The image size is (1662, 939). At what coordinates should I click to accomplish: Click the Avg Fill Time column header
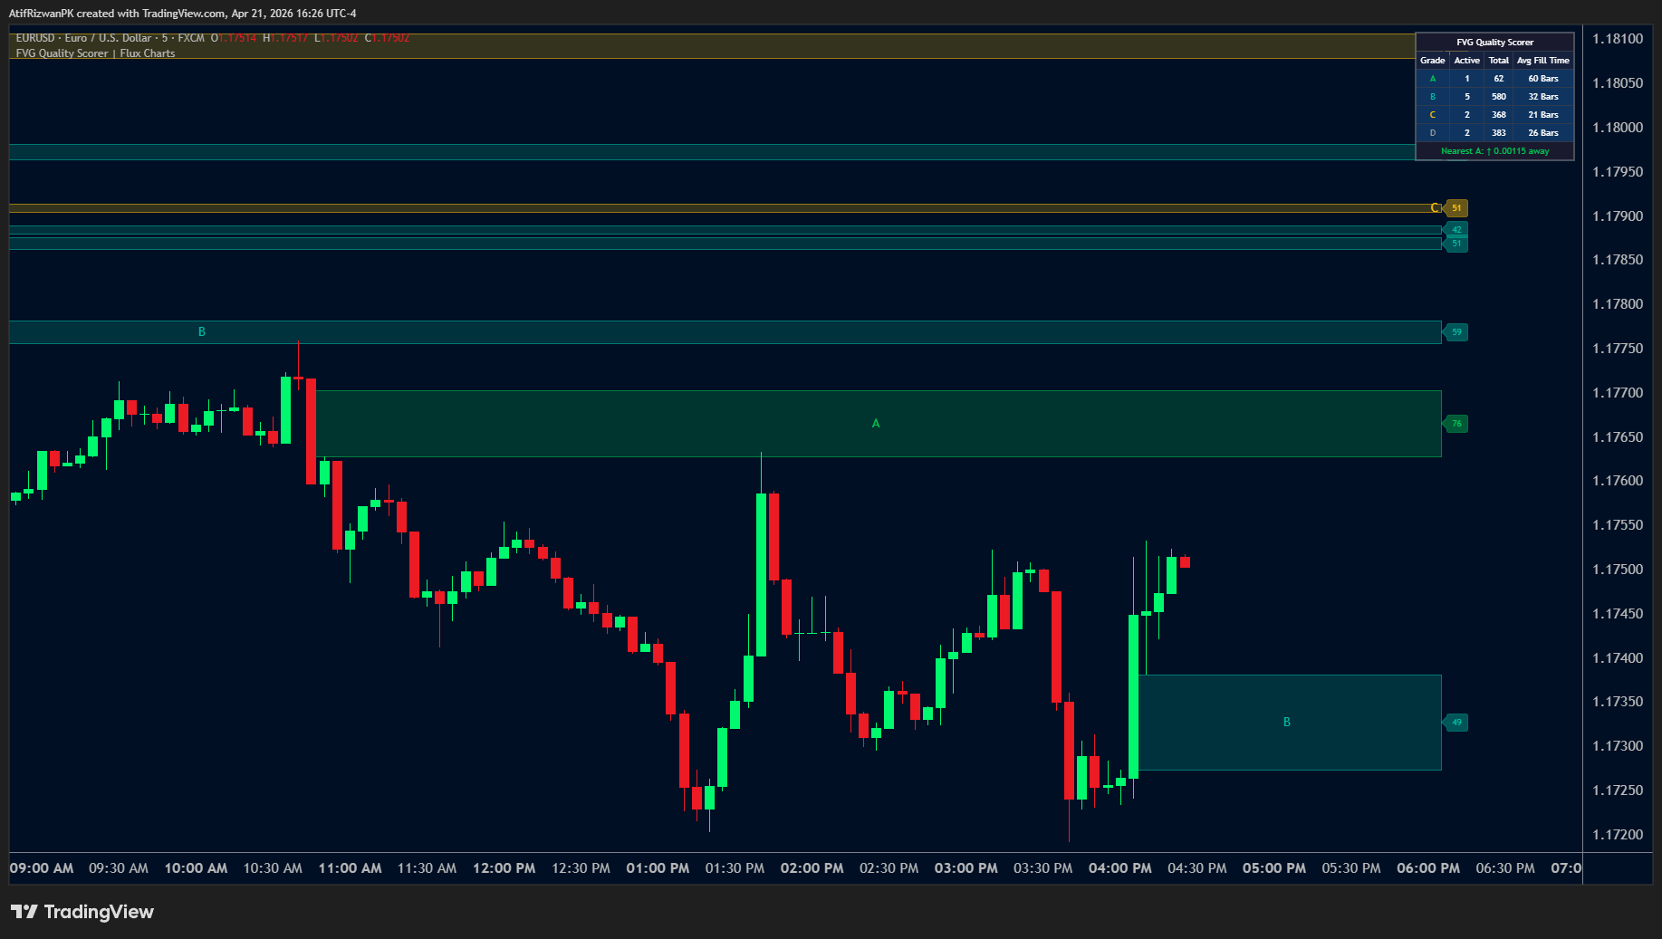(1543, 61)
